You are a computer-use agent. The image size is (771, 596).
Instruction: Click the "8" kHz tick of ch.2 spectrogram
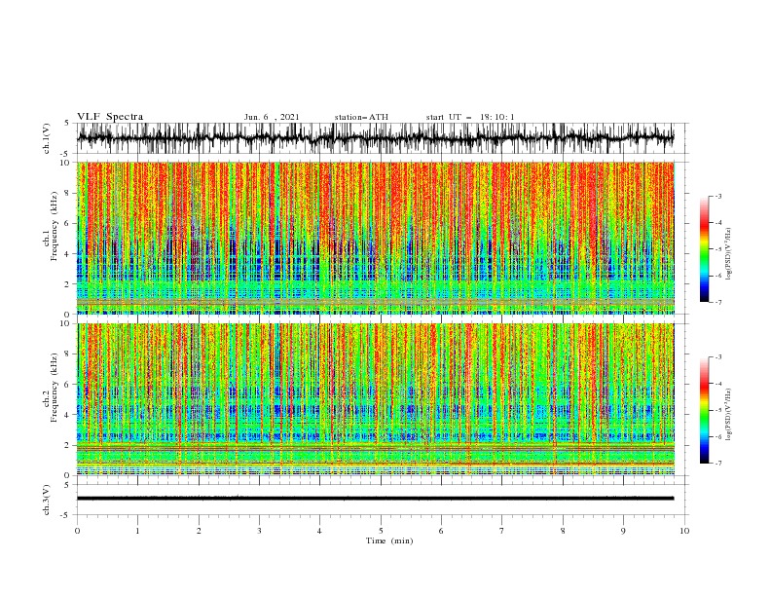pos(67,354)
